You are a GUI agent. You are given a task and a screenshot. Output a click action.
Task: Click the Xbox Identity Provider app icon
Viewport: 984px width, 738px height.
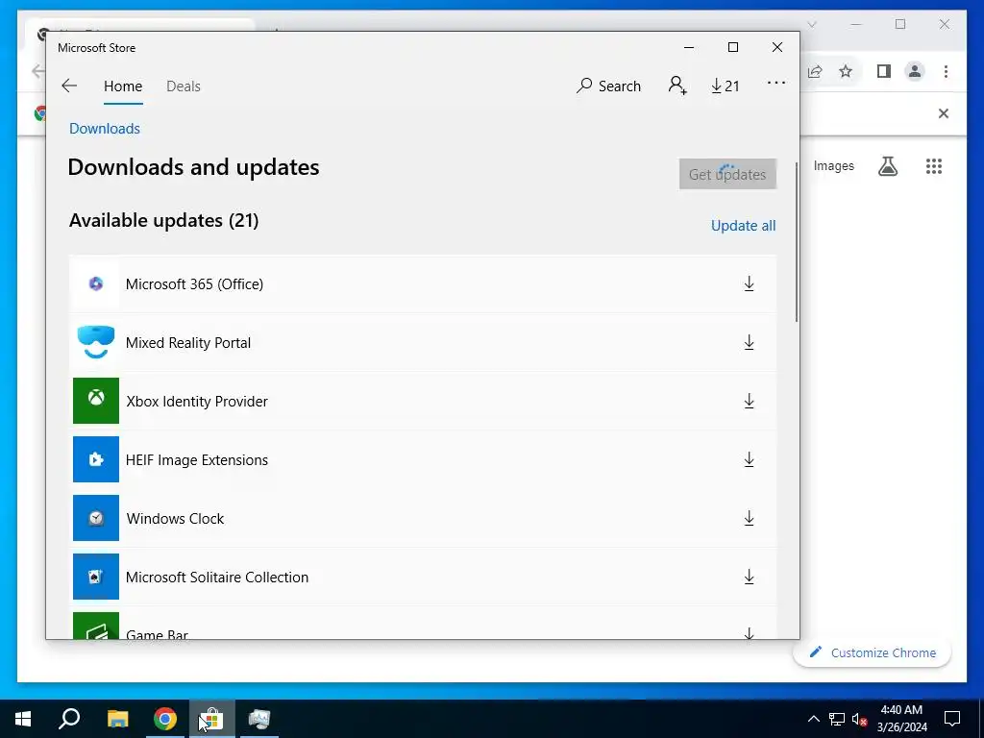click(x=96, y=401)
